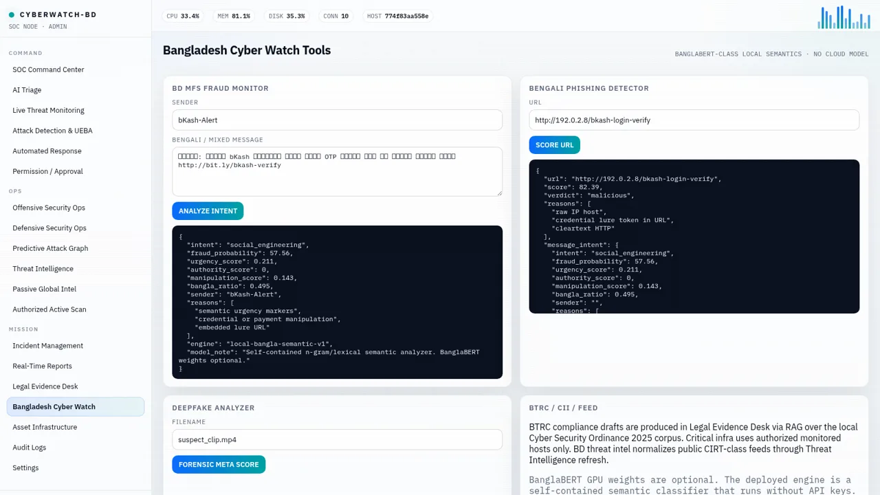Click the Filename field with suspect_clip.mp4
The width and height of the screenshot is (880, 495).
pos(337,439)
